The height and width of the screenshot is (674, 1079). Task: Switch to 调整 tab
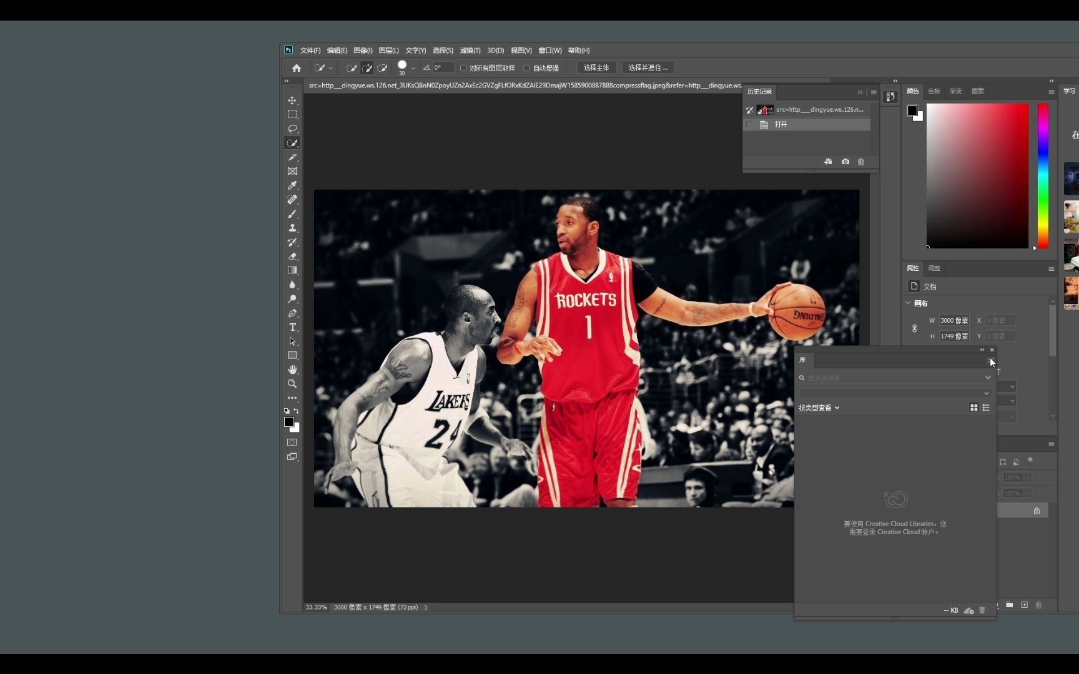tap(934, 268)
